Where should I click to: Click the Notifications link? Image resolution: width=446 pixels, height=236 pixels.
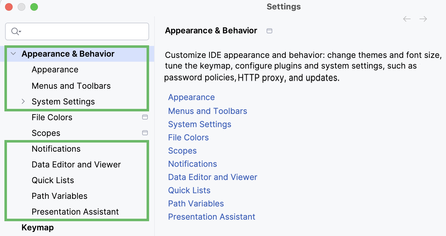(192, 164)
